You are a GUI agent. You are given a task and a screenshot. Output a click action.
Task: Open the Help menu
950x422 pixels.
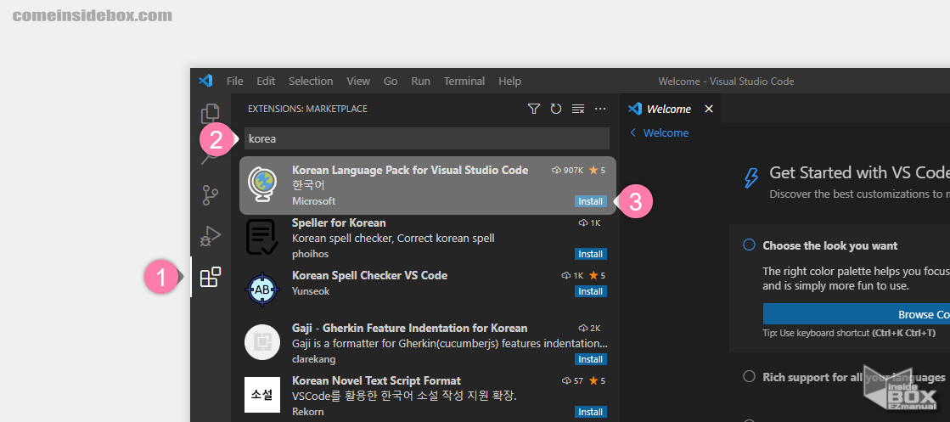point(509,82)
